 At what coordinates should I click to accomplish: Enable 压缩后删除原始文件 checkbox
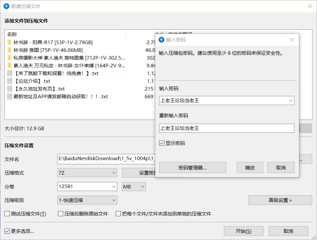[x=61, y=213]
